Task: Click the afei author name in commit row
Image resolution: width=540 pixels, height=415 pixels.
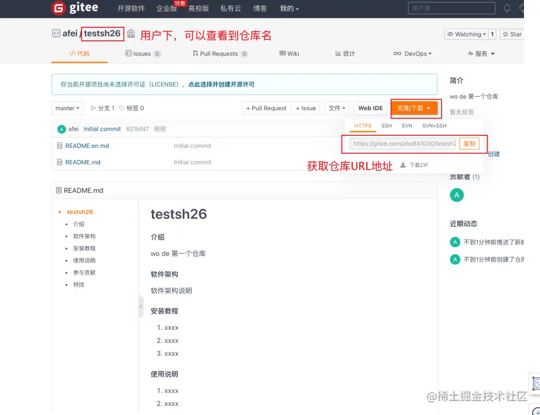Action: click(73, 129)
